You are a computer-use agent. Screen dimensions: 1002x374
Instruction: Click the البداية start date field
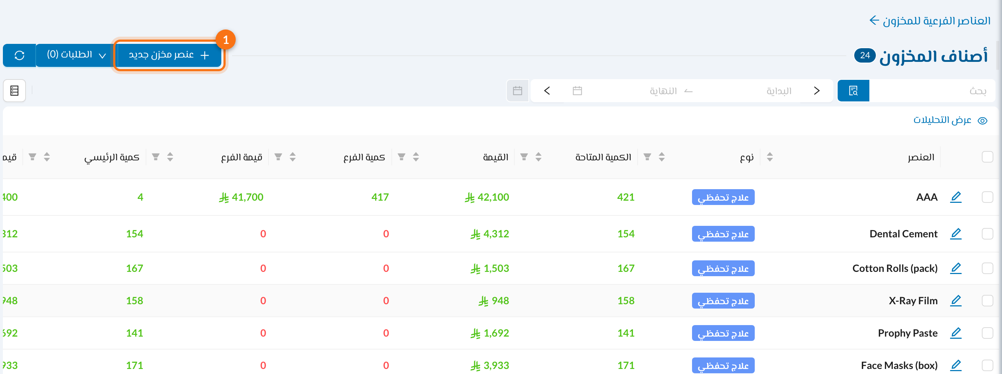click(x=779, y=91)
